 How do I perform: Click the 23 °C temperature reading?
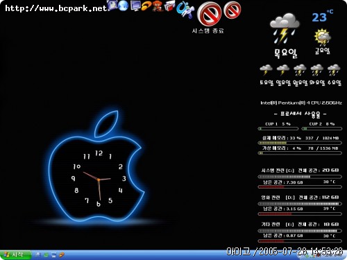pos(323,16)
